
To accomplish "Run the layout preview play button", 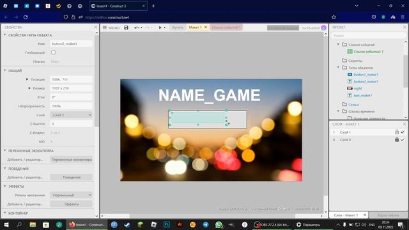I will (160, 27).
